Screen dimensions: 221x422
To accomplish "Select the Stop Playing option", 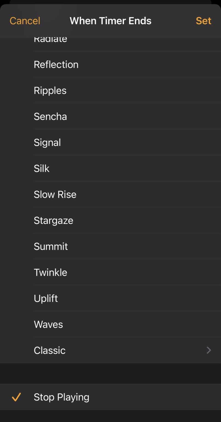I will point(61,397).
